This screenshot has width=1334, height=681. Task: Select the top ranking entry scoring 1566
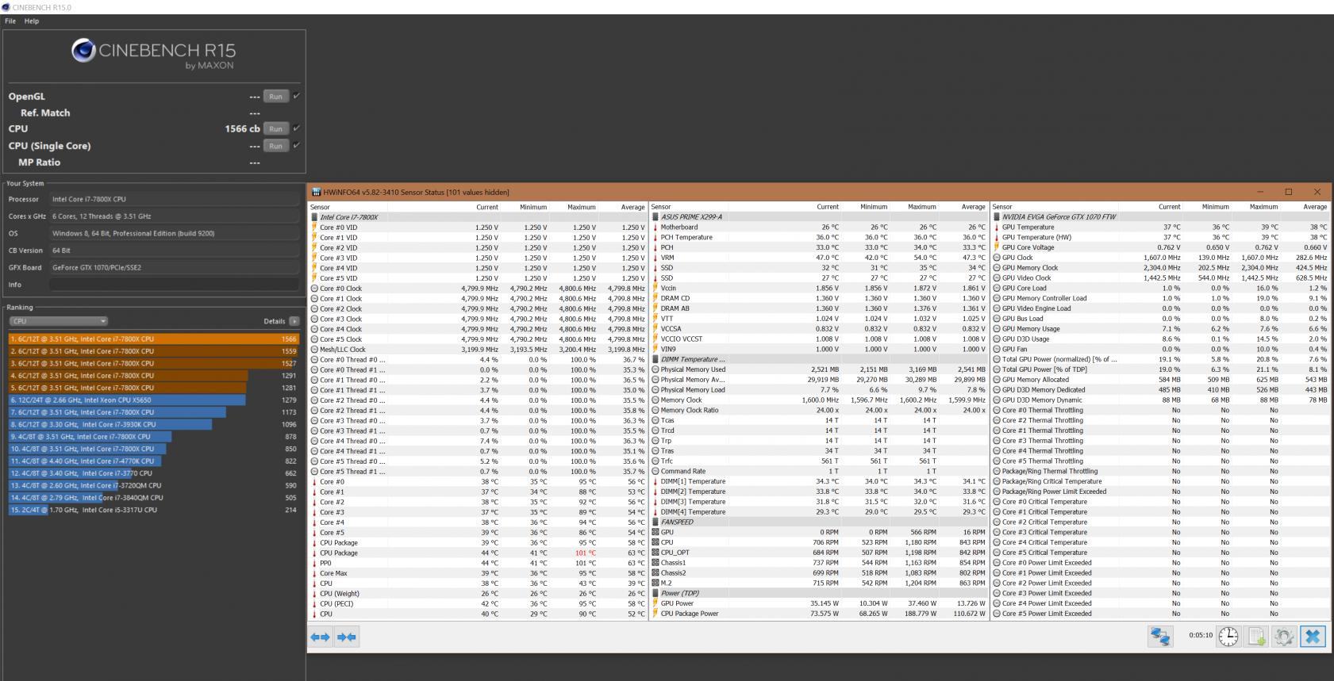(154, 339)
